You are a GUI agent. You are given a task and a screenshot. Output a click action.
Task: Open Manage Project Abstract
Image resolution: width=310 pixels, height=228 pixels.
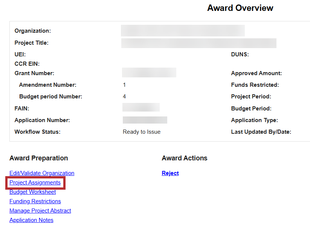pos(40,211)
